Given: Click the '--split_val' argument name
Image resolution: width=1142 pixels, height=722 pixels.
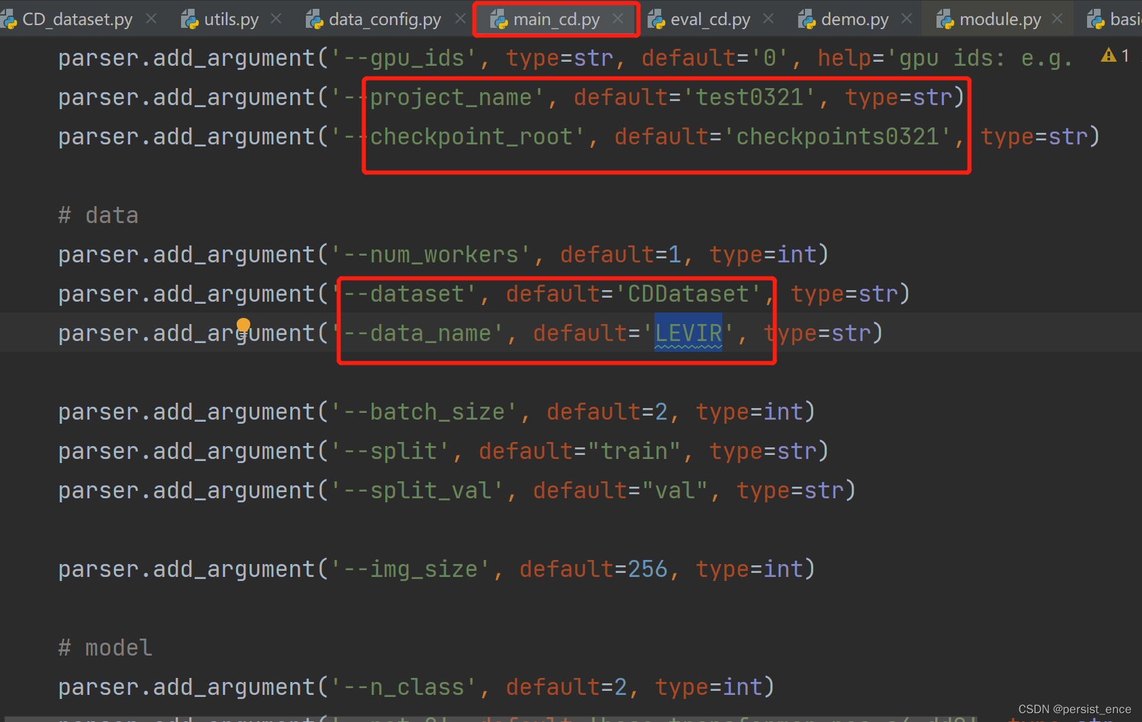Looking at the screenshot, I should (x=417, y=490).
